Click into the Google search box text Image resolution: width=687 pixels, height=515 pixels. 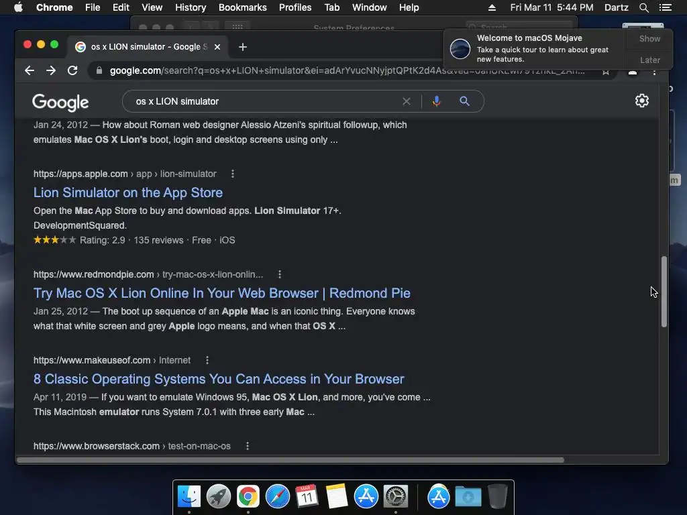point(177,102)
